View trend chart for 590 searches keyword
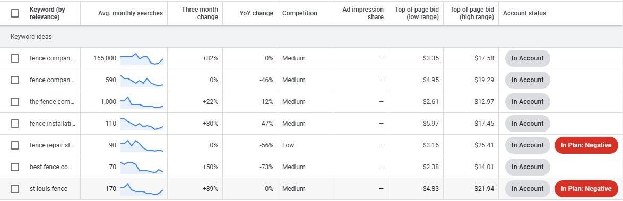Screen dimensions: 623x201 coord(142,80)
